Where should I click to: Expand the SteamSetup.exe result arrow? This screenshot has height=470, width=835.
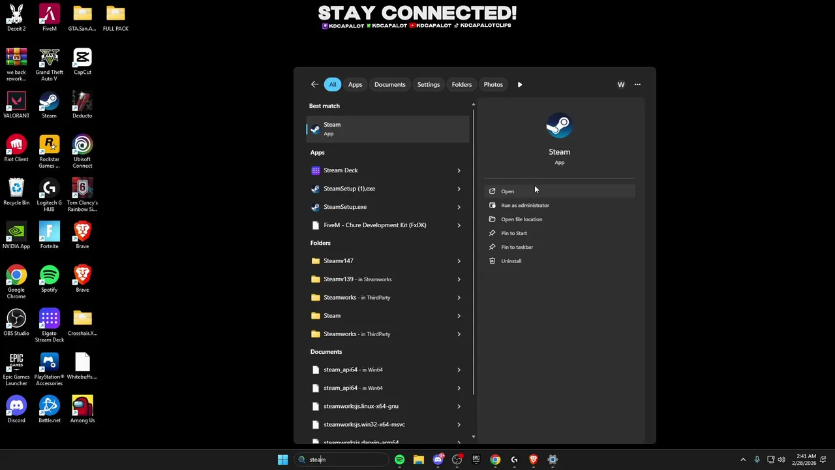click(459, 207)
